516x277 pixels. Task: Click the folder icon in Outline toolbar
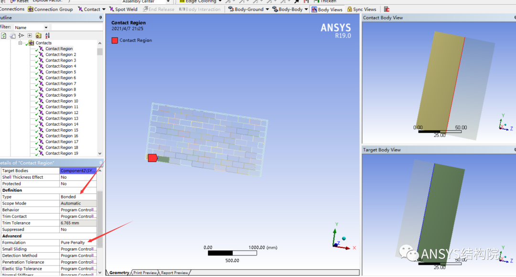point(39,35)
